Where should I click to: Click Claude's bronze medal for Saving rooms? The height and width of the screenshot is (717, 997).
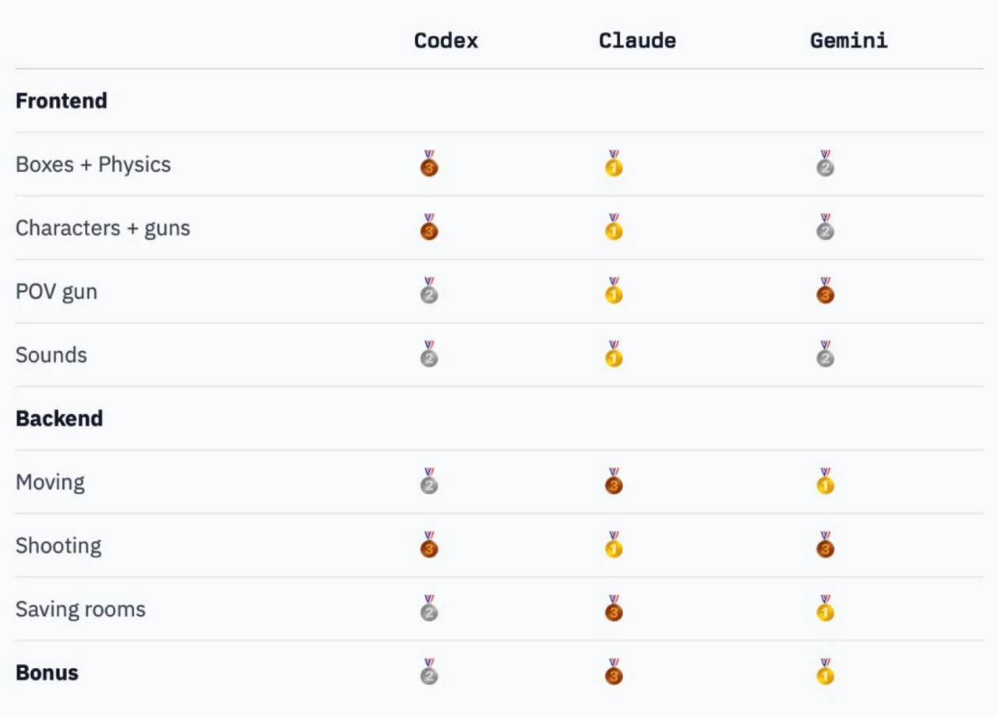(x=614, y=610)
